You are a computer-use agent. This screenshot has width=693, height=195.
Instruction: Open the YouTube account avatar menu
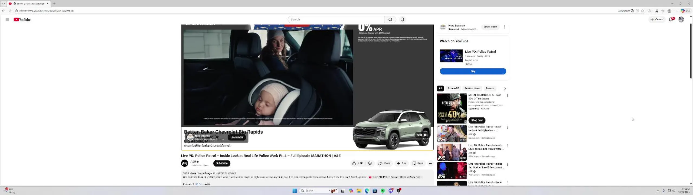click(681, 19)
